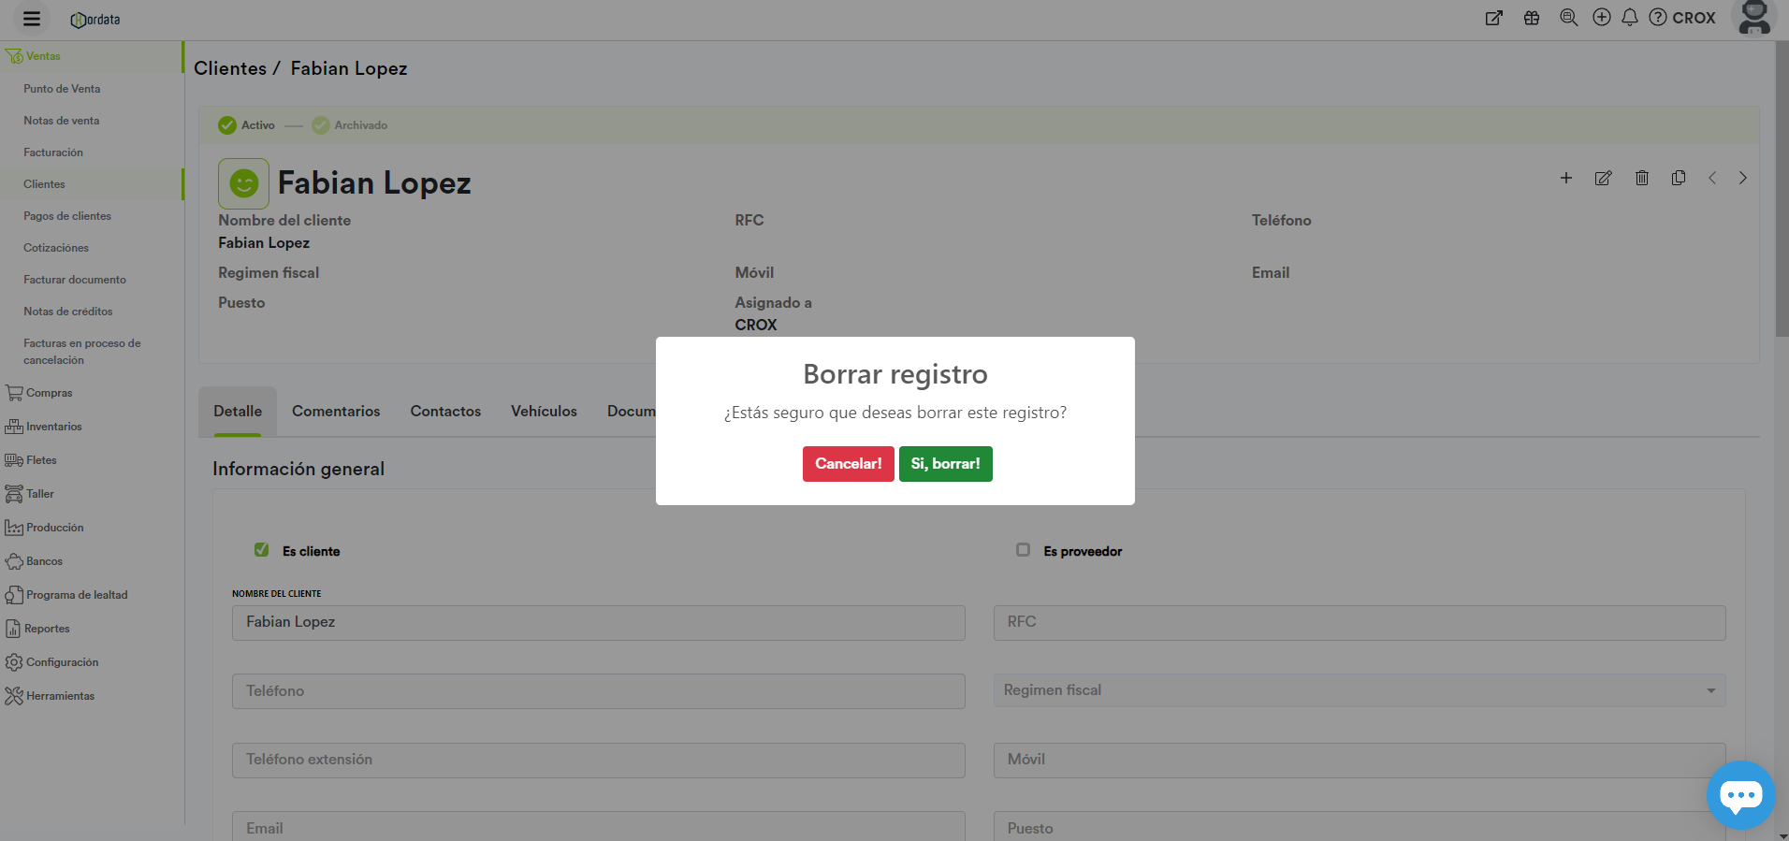This screenshot has width=1789, height=841.
Task: Click the trash delete record icon
Action: tap(1641, 178)
